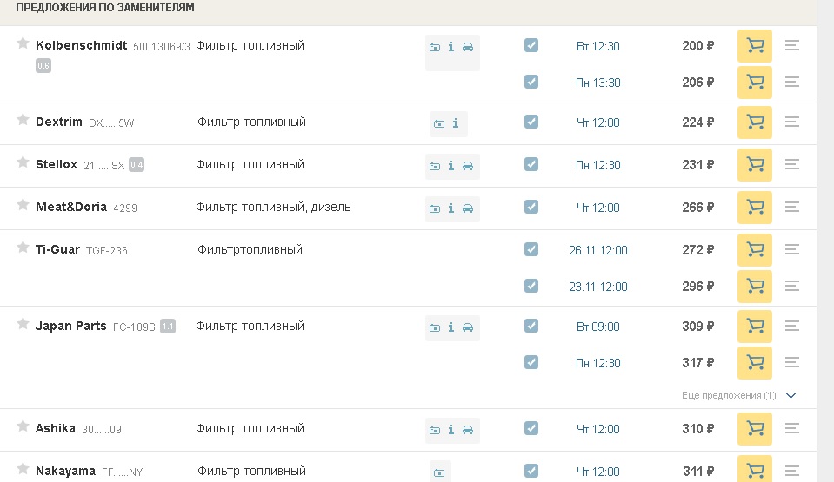Open options menu for Meat&Doria 266 ₽ offer
834x482 pixels.
click(x=792, y=207)
